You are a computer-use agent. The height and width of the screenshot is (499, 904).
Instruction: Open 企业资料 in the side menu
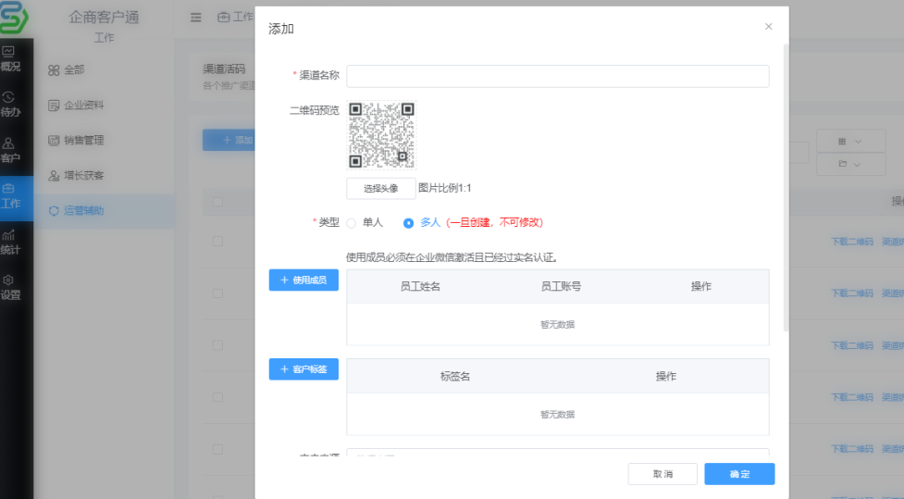click(105, 105)
